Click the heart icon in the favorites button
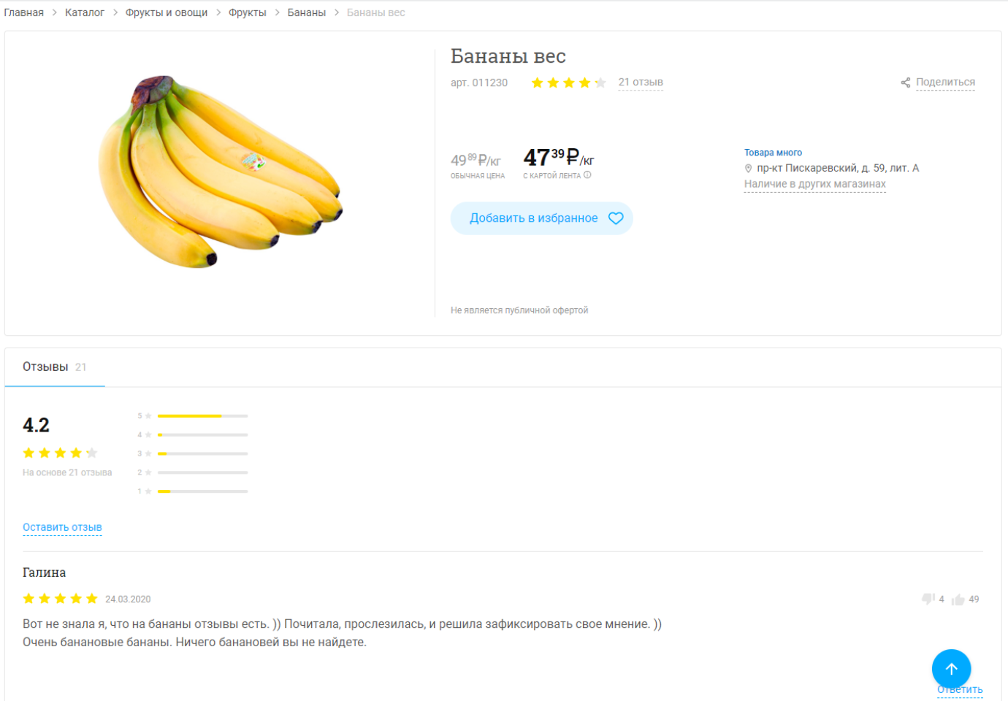 616,218
